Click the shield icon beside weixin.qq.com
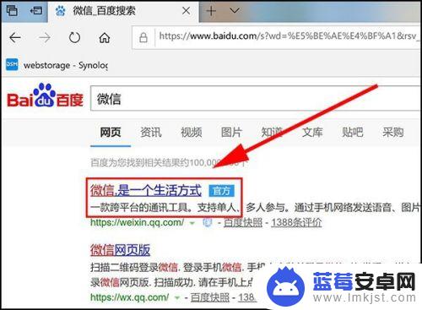The height and width of the screenshot is (310, 422). [208, 223]
